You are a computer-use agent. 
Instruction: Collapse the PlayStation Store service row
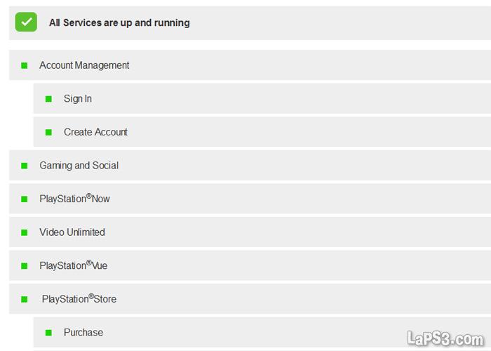coord(79,299)
